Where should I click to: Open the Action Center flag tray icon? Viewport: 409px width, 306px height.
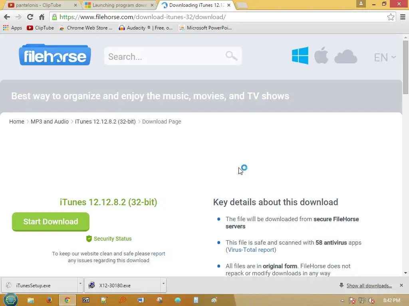352,300
